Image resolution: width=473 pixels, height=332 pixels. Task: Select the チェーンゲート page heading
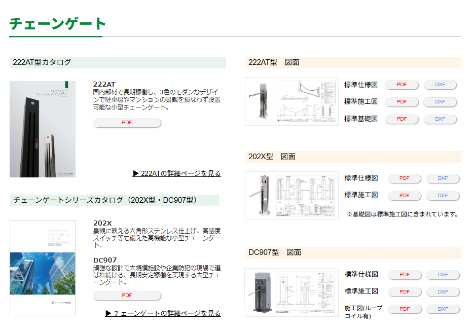coord(58,23)
